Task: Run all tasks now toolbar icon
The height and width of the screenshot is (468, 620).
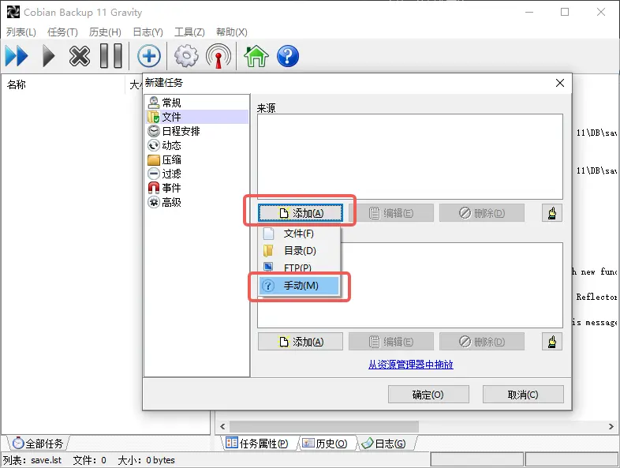Action: pyautogui.click(x=17, y=56)
